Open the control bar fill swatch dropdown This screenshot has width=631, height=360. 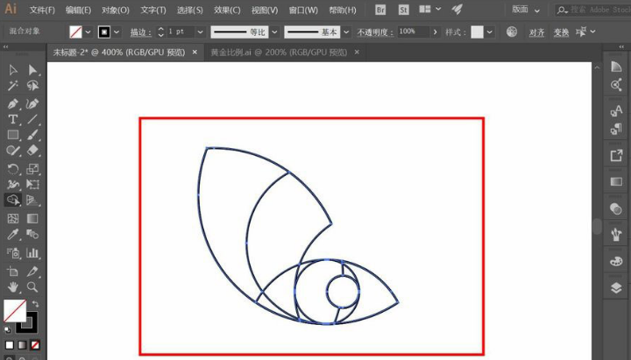(88, 32)
